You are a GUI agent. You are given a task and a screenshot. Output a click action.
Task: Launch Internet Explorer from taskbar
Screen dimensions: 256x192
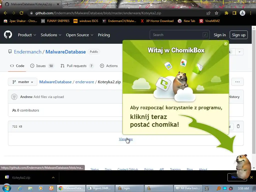click(20, 188)
